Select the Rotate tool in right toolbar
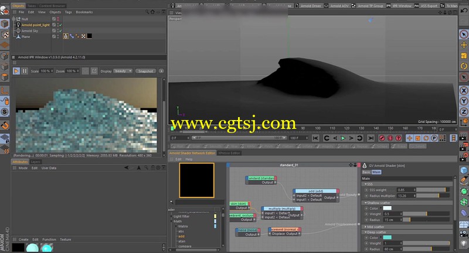This screenshot has height=253, width=469. tap(464, 66)
